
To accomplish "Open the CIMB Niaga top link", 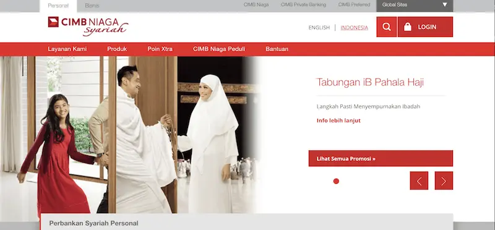I will [256, 5].
